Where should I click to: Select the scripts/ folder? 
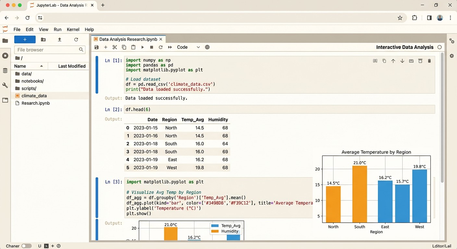coord(50,88)
